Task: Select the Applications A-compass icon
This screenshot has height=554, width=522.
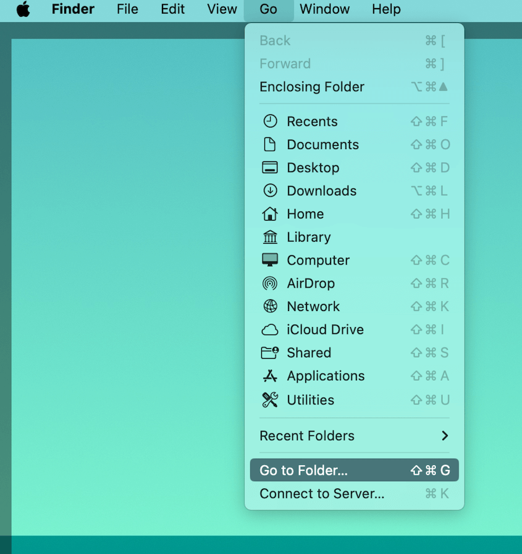Action: (x=270, y=376)
